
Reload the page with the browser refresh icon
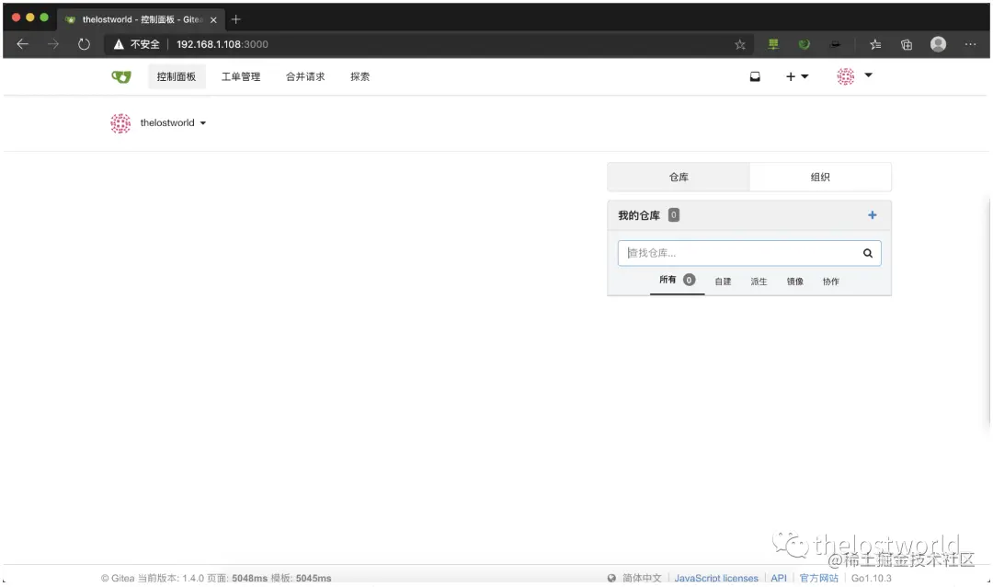84,43
